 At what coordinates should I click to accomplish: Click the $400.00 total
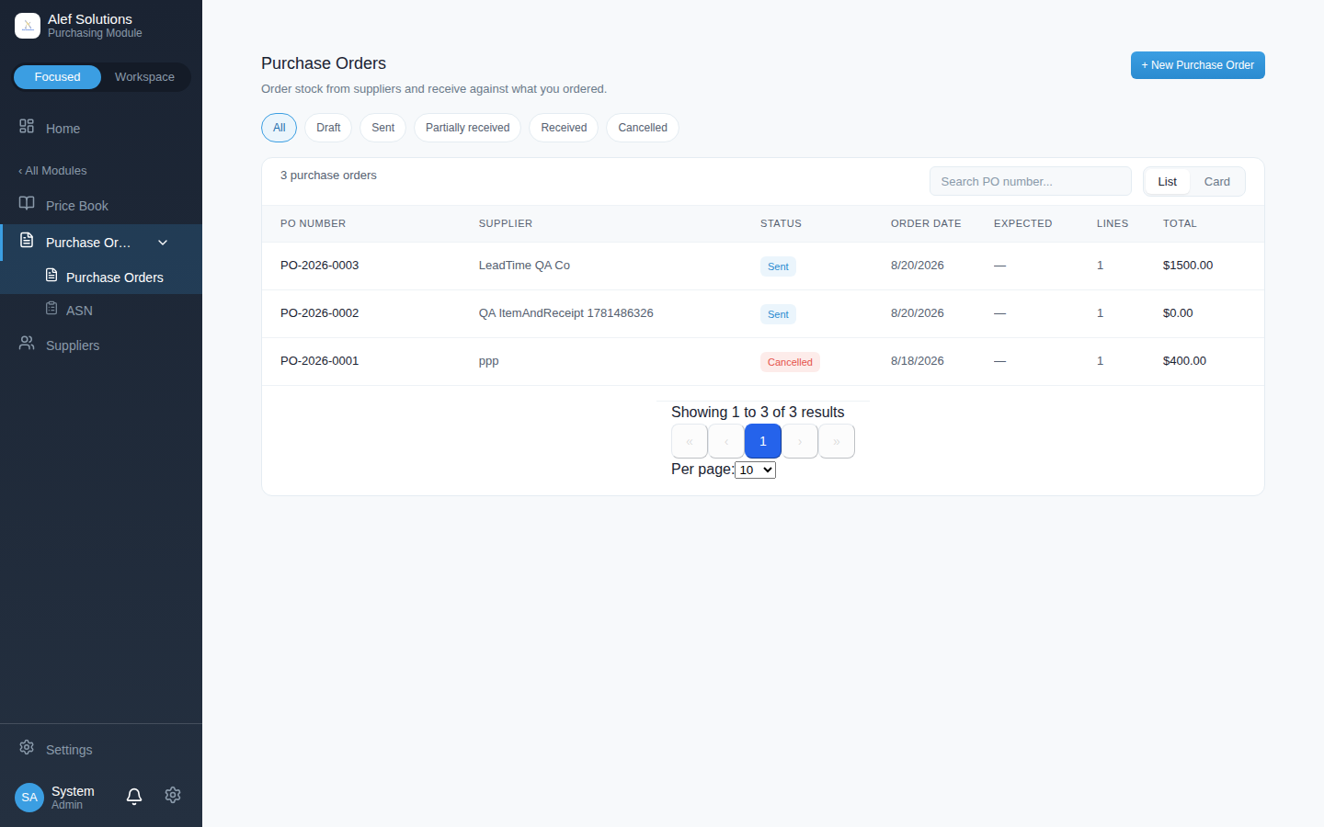click(1184, 361)
